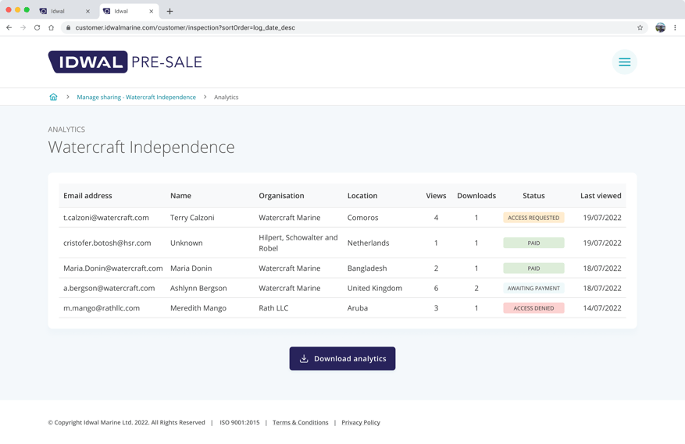Select email Maria.Donin@watercraft.com
The width and height of the screenshot is (685, 444).
(x=113, y=268)
